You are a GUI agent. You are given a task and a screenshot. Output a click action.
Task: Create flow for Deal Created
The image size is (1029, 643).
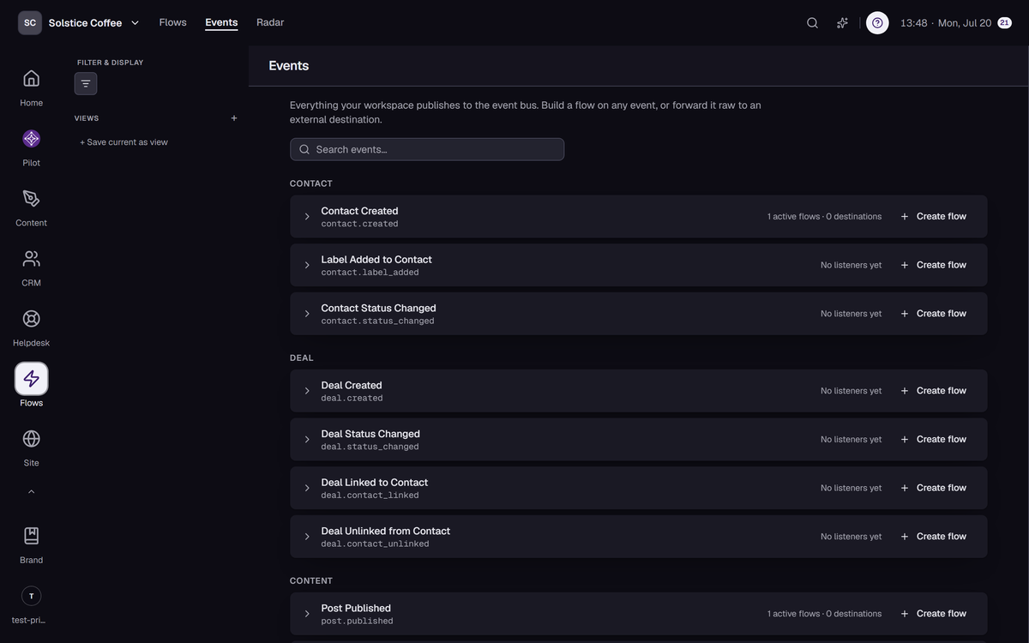point(934,391)
